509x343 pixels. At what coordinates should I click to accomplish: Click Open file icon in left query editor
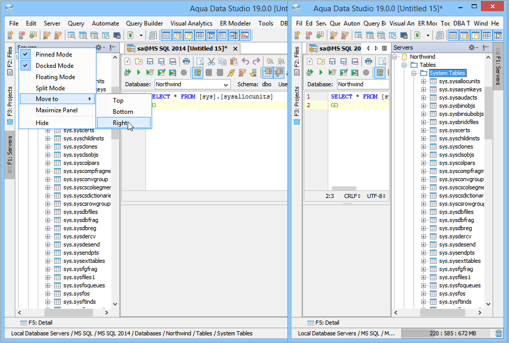click(x=139, y=61)
